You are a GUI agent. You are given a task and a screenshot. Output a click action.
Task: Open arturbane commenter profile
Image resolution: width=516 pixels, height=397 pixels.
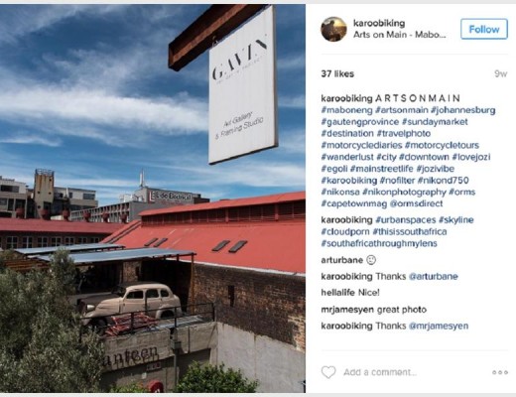pos(341,260)
